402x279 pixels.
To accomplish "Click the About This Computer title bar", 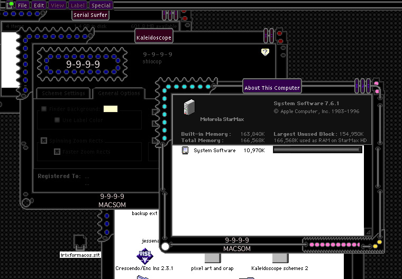I will click(x=272, y=88).
